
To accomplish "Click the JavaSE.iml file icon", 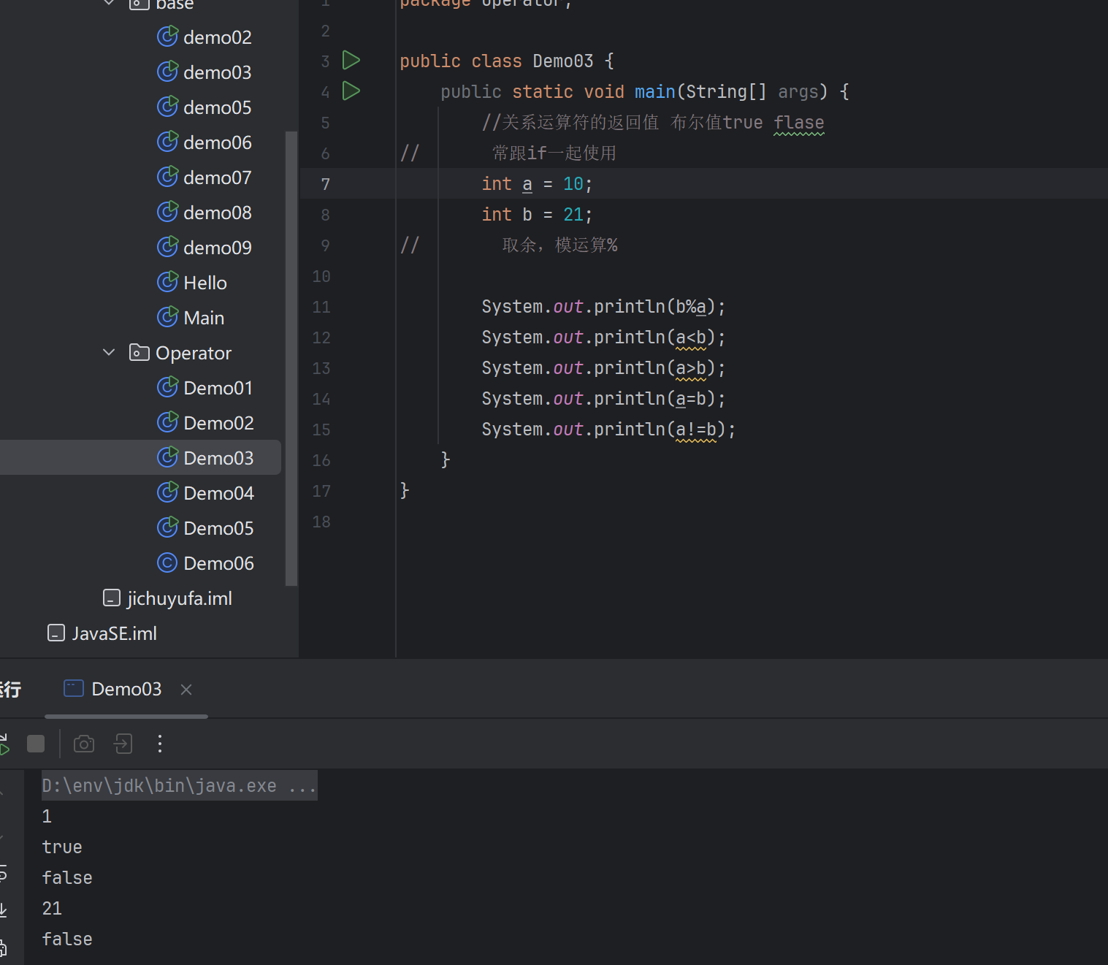I will pos(56,633).
